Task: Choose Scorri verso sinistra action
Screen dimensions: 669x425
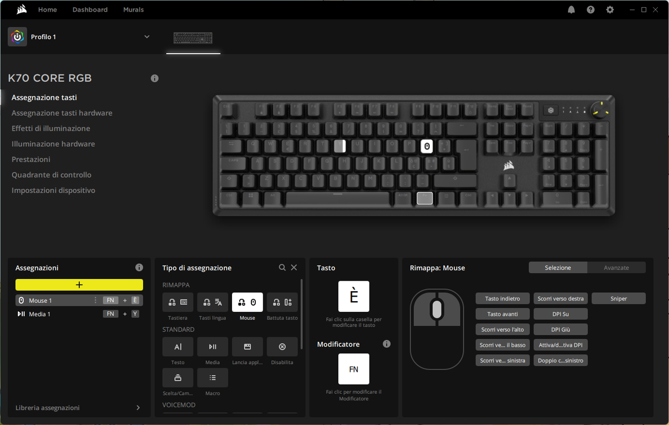Action: [502, 360]
